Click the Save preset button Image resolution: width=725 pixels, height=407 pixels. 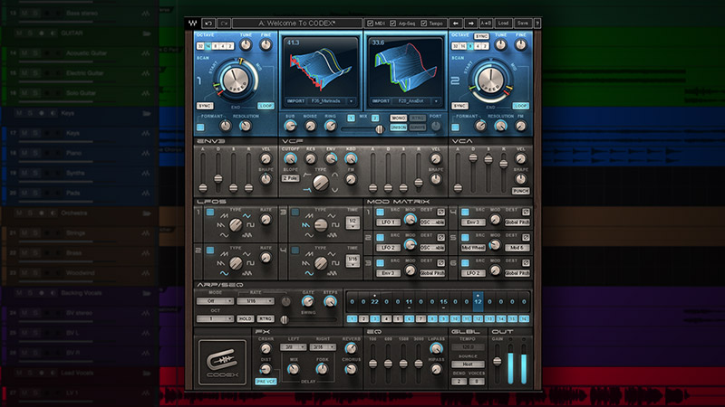click(x=523, y=24)
